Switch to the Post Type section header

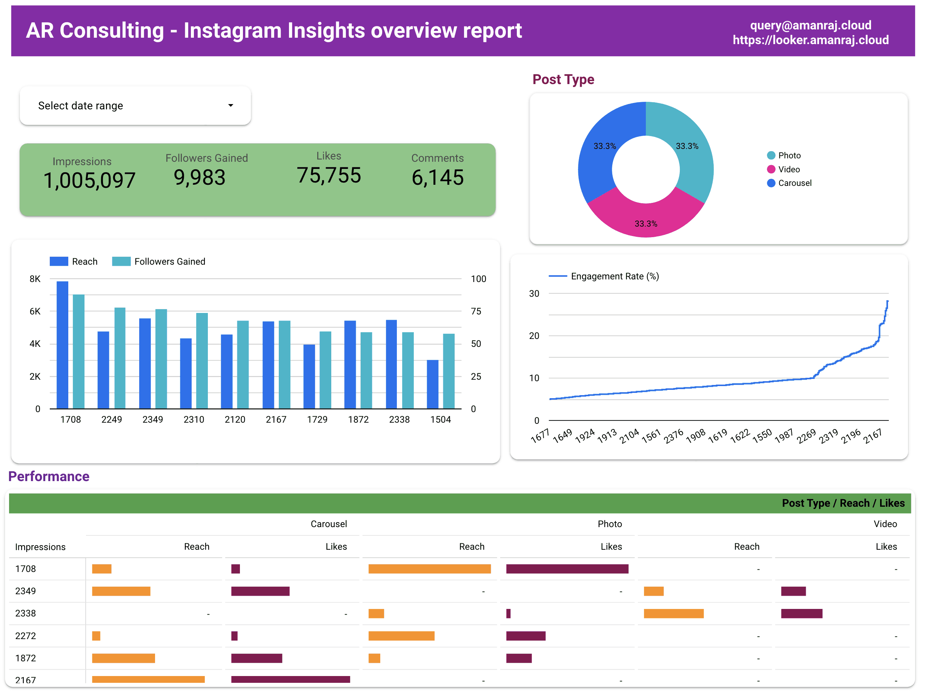[563, 79]
